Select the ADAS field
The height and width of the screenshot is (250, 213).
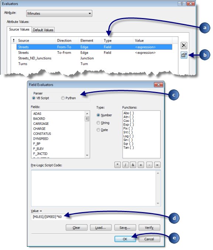pyautogui.click(x=37, y=114)
